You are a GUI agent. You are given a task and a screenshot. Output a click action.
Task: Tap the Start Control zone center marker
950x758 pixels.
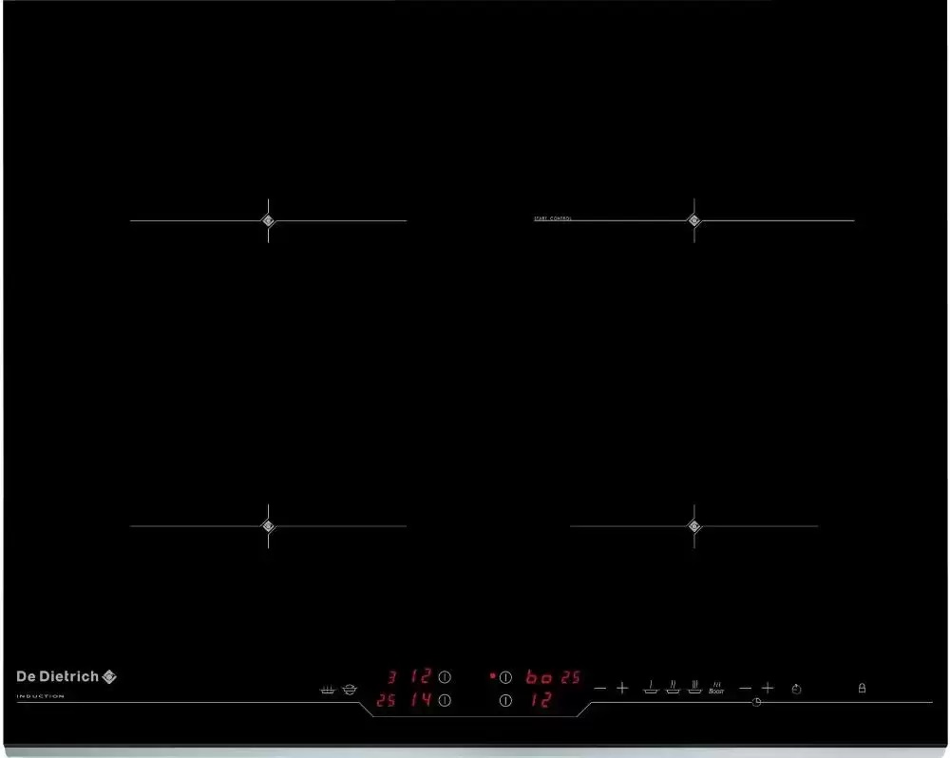tap(694, 220)
